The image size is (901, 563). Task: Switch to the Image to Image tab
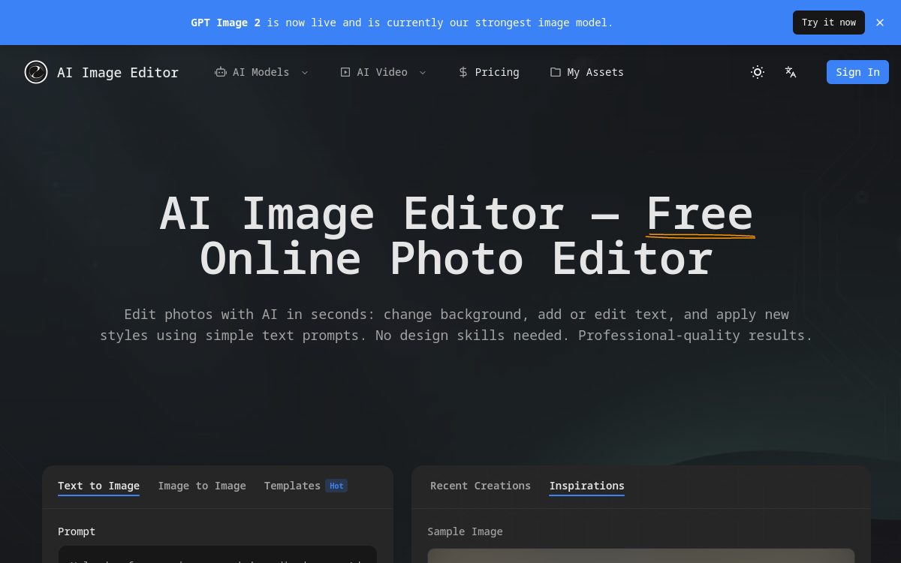tap(202, 486)
